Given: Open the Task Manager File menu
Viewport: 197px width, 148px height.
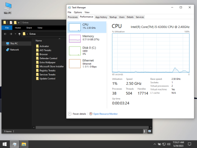Looking at the screenshot, I should click(x=69, y=12).
